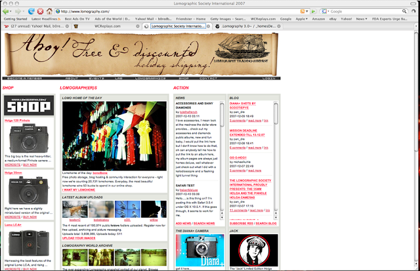
Task: Click the browser Forward arrow
Action: click(18, 11)
